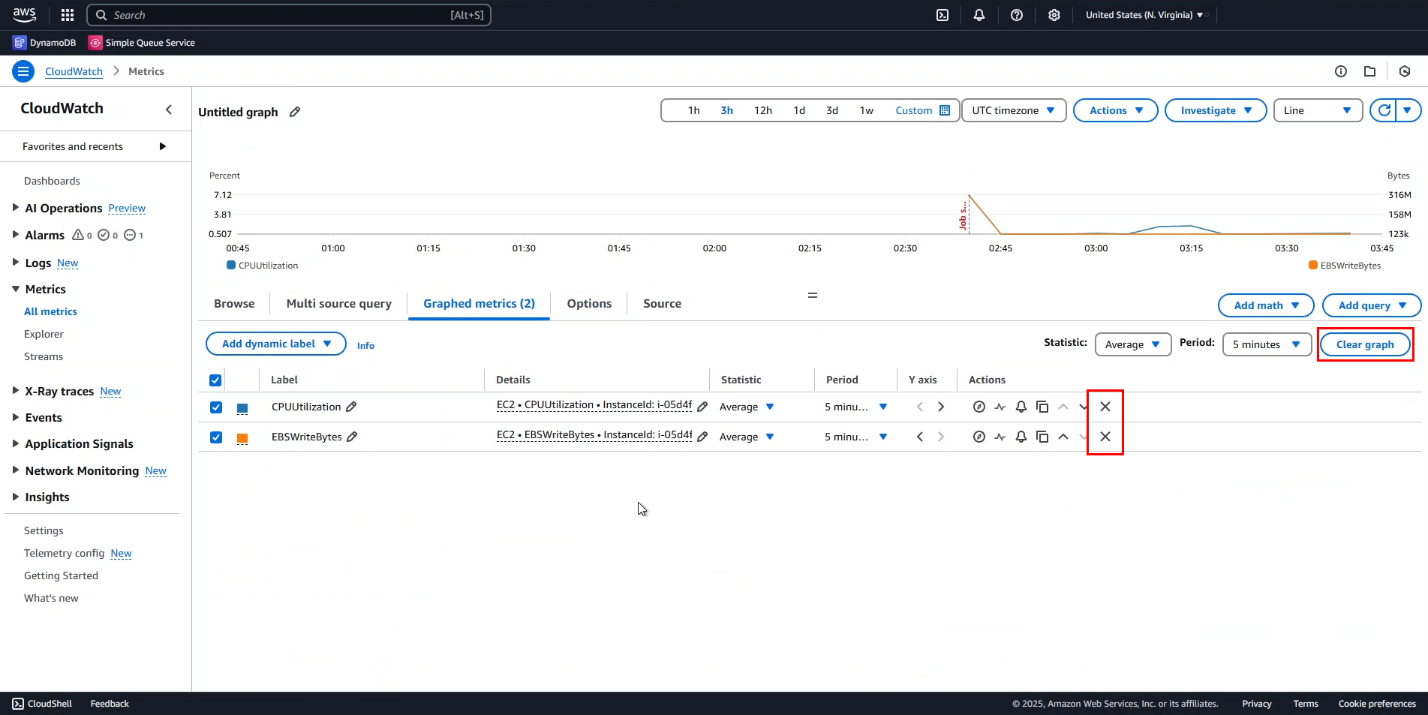Open Dashboards in the sidebar
1428x715 pixels.
coord(52,181)
